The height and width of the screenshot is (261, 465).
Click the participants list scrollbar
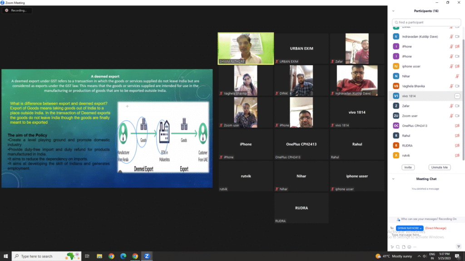tap(463, 91)
